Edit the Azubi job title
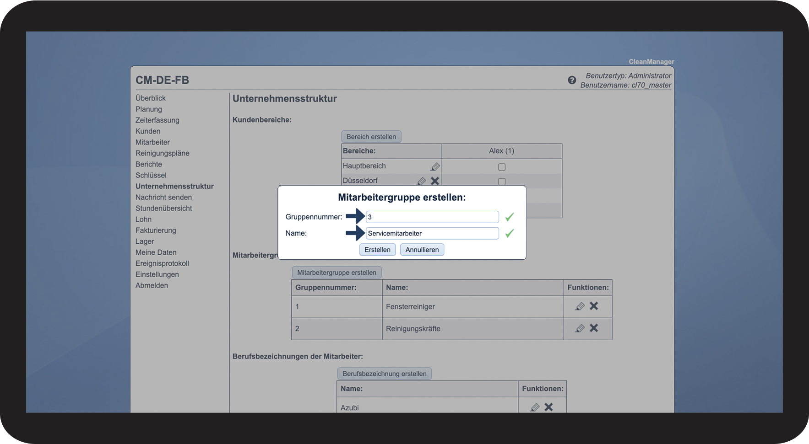This screenshot has height=444, width=809. [534, 407]
